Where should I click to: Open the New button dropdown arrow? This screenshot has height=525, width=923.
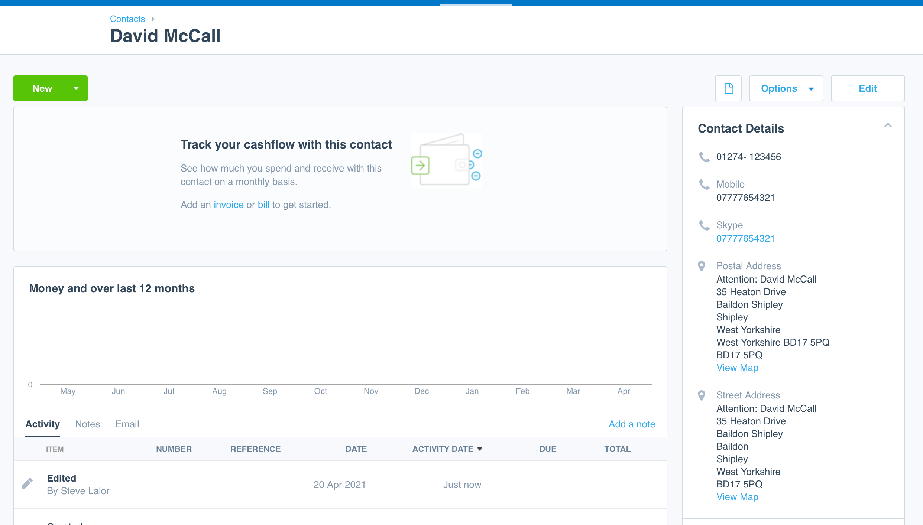76,88
